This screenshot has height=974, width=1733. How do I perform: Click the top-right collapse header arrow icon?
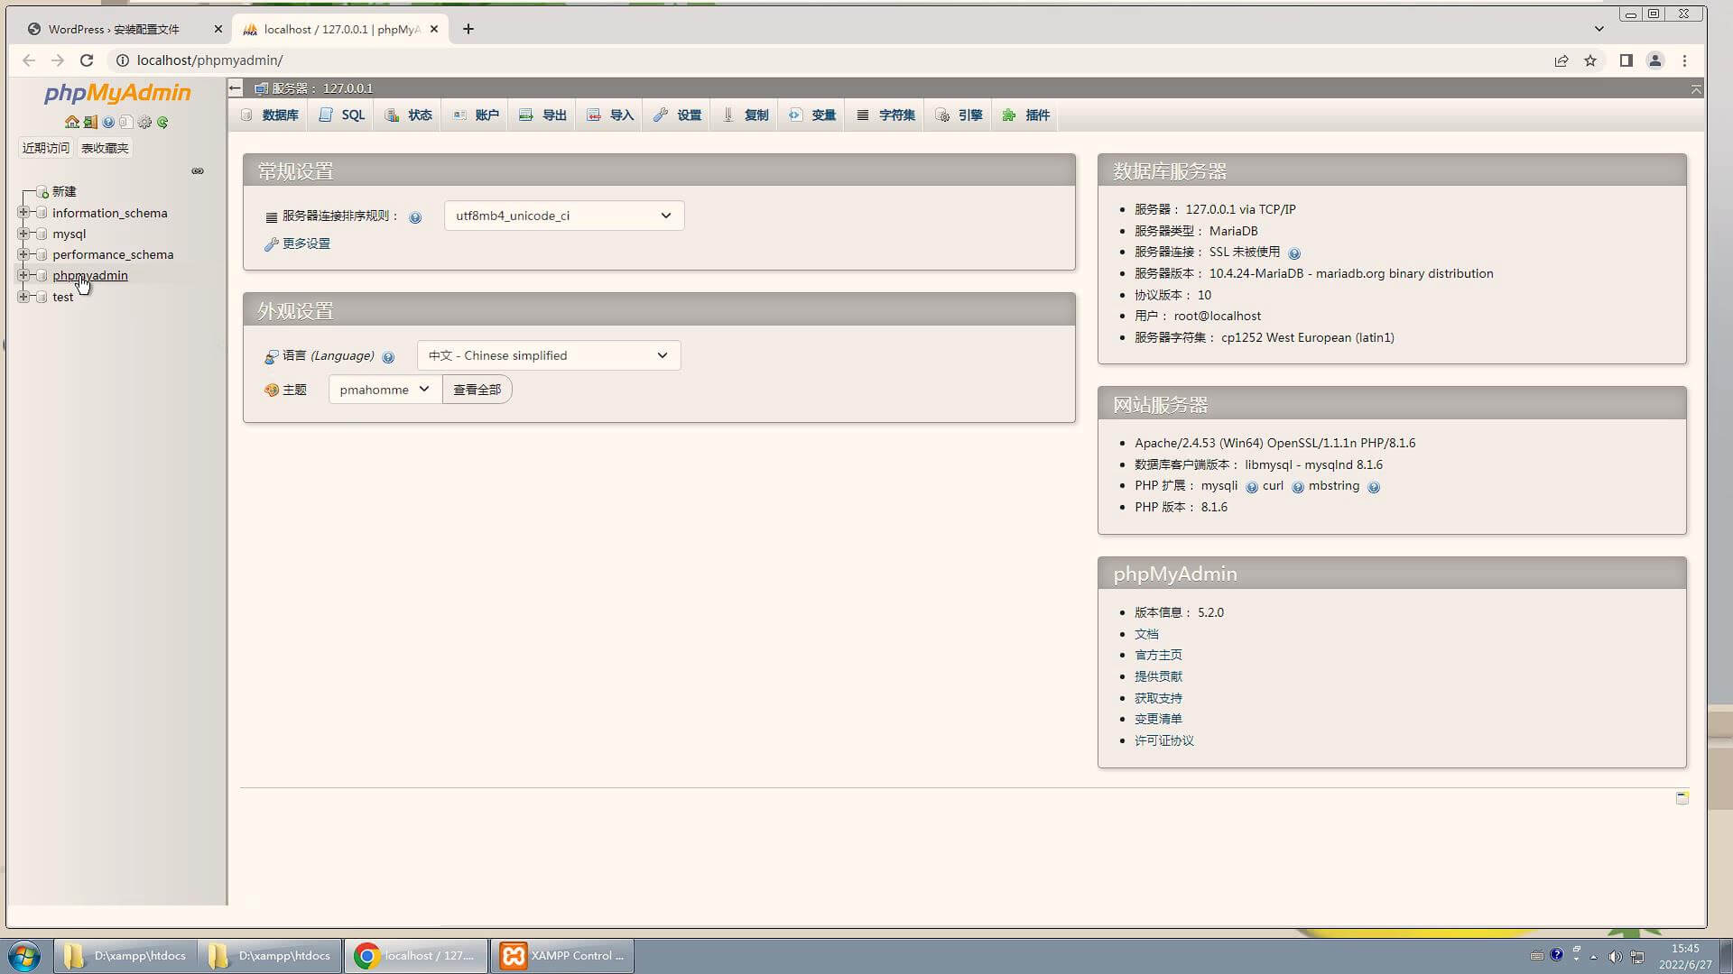point(1696,89)
